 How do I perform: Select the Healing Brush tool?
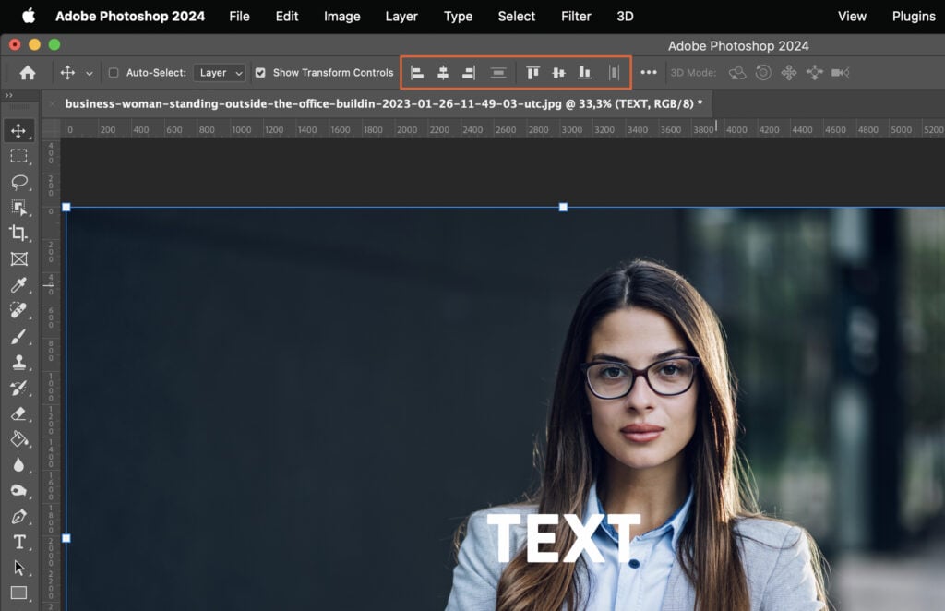pyautogui.click(x=20, y=310)
